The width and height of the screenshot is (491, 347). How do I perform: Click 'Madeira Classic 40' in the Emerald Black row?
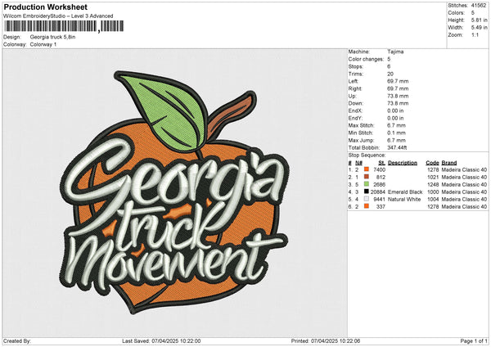pos(464,192)
